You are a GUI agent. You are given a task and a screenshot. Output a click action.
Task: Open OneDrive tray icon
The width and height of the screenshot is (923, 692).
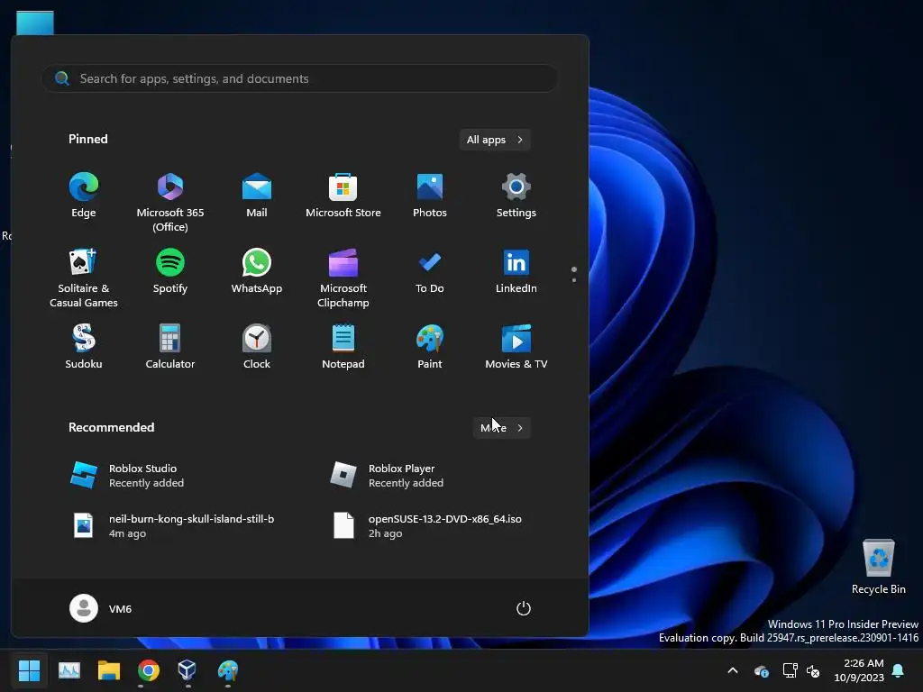[x=761, y=670]
